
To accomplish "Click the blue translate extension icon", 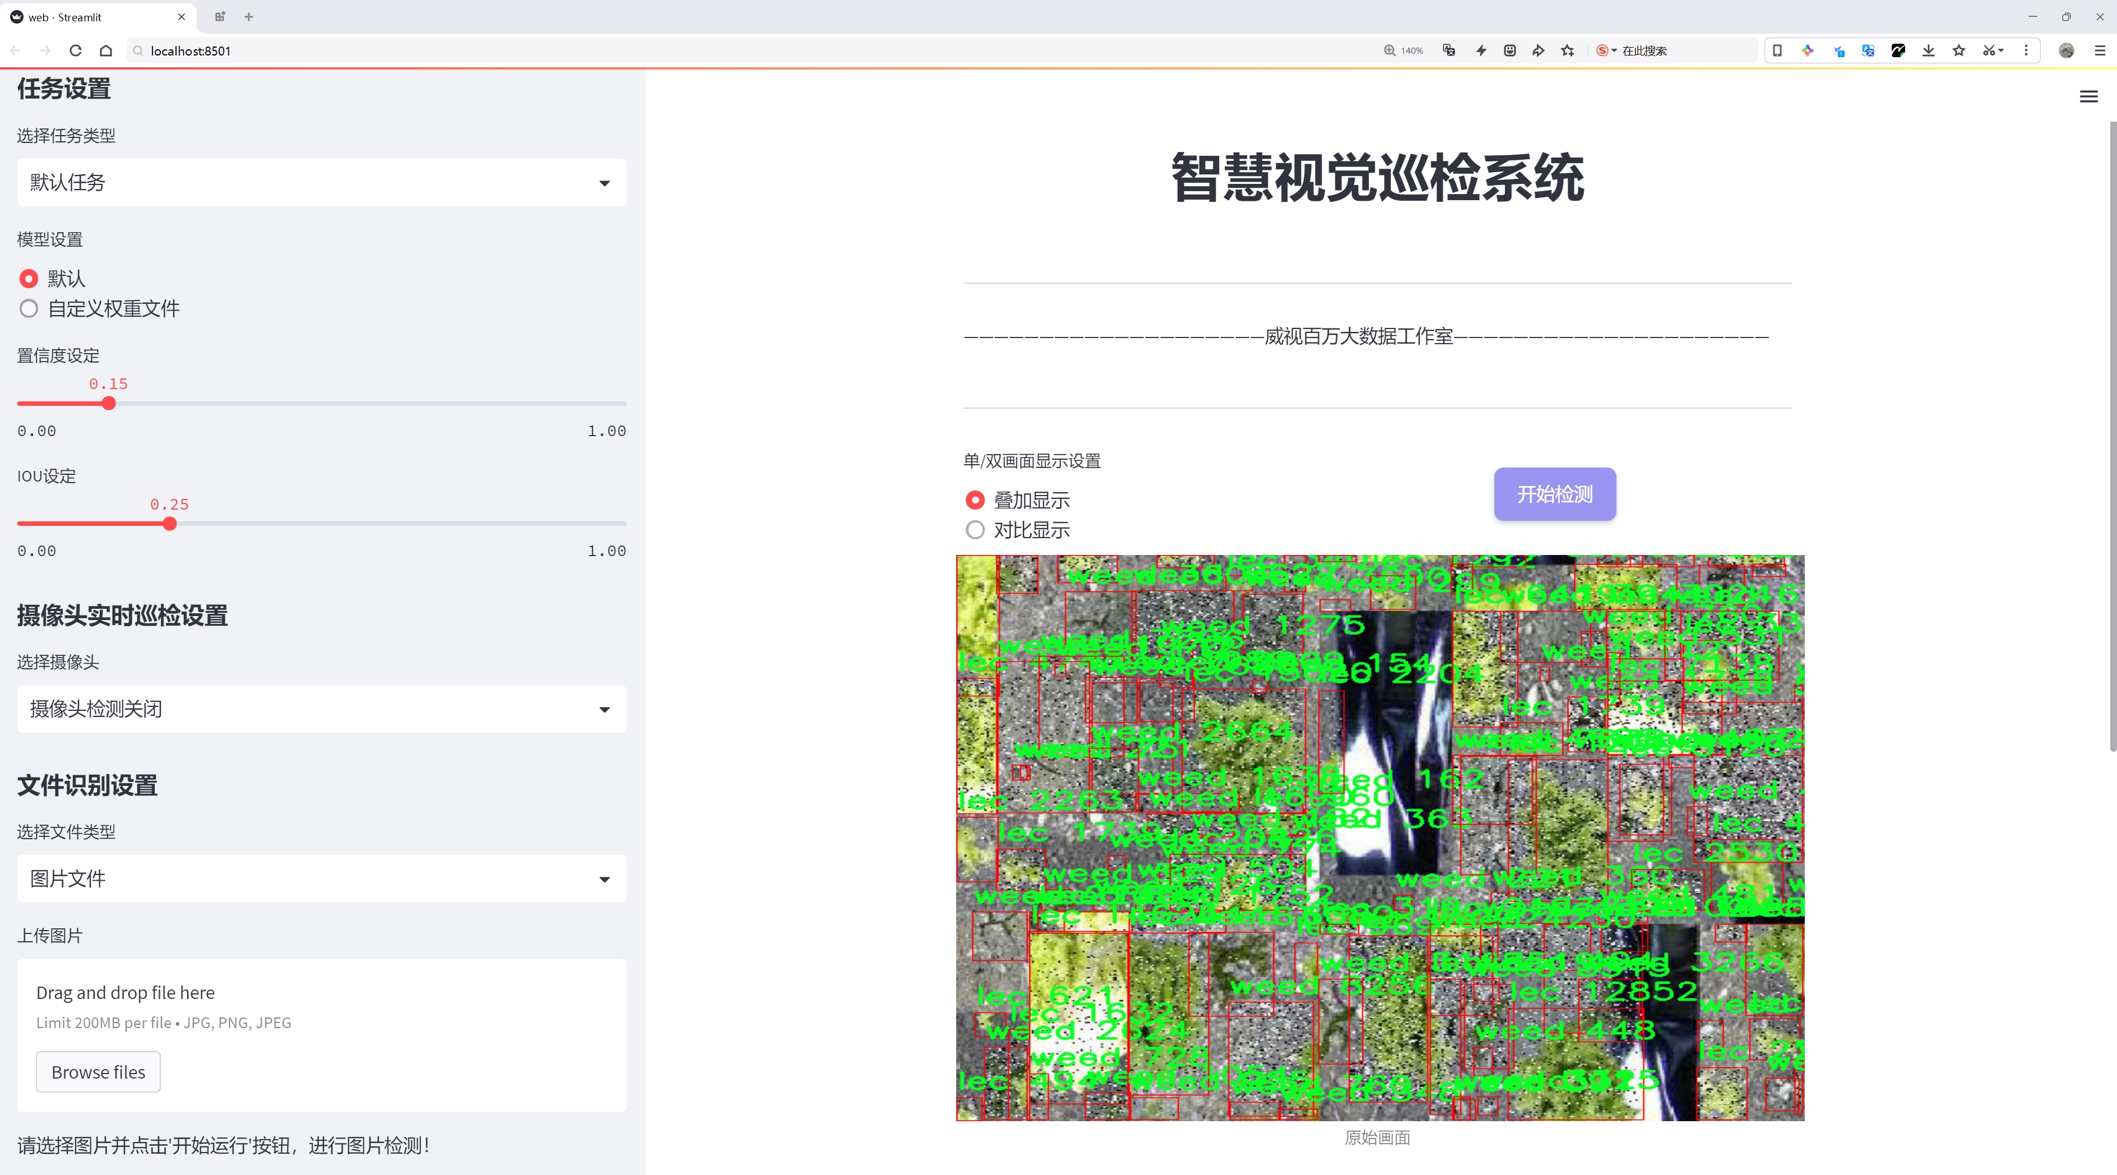I will pos(1868,51).
